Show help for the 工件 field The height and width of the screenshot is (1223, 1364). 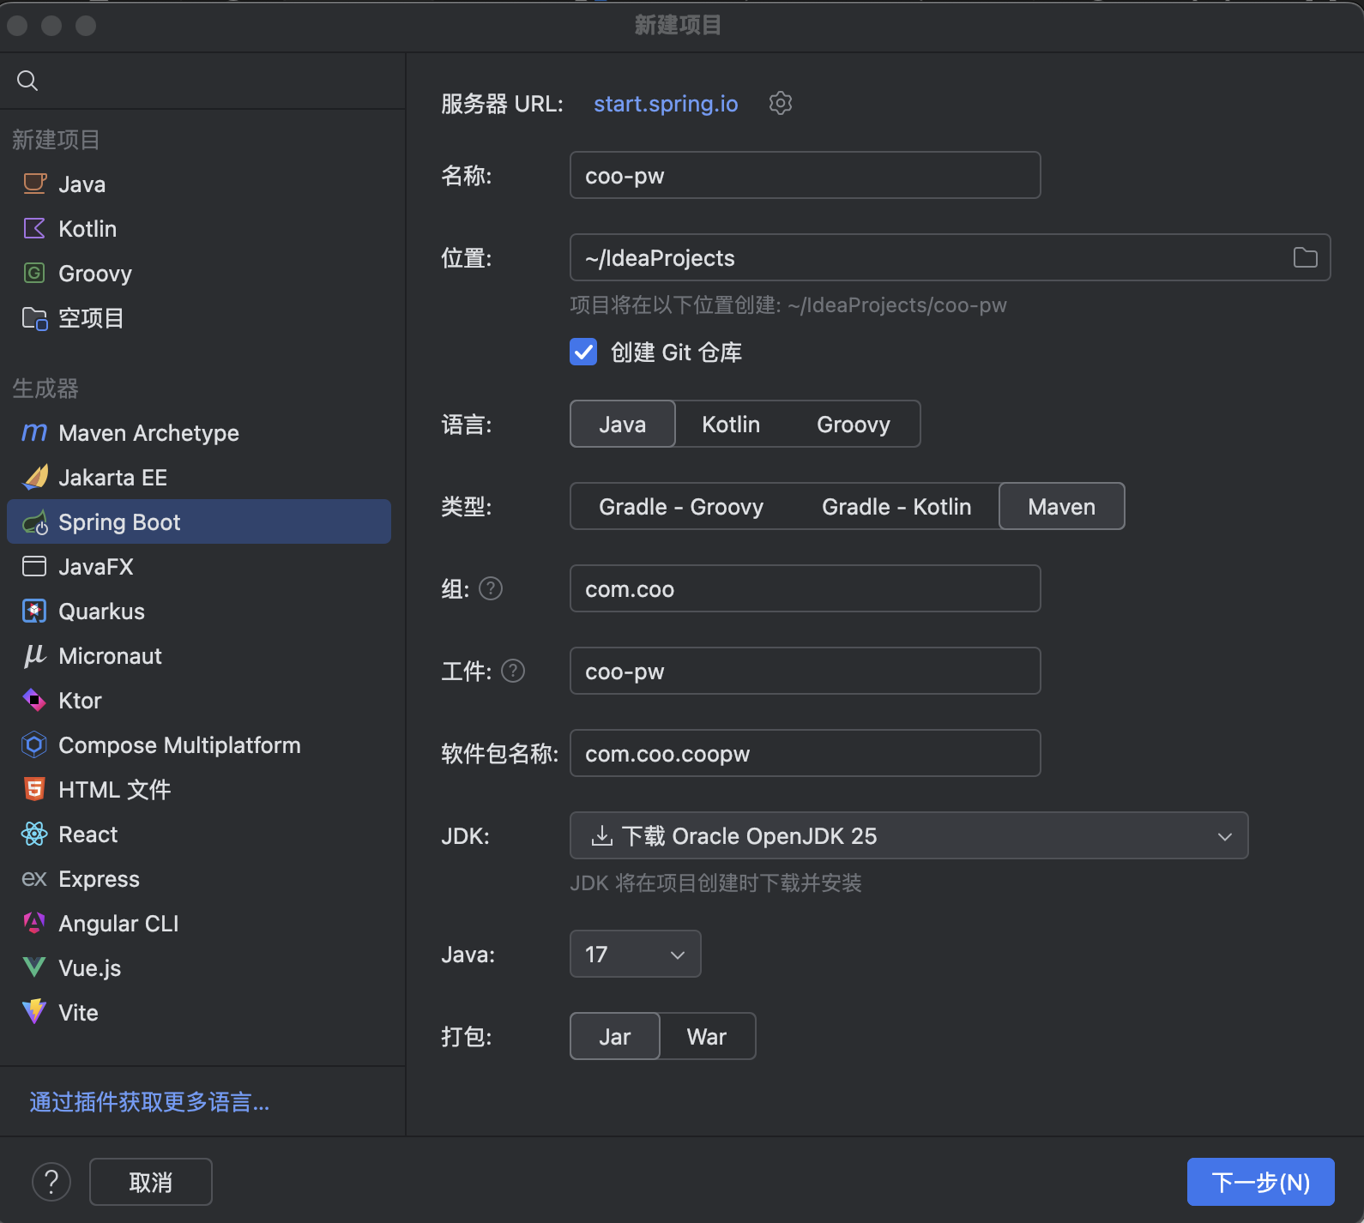[x=513, y=671]
